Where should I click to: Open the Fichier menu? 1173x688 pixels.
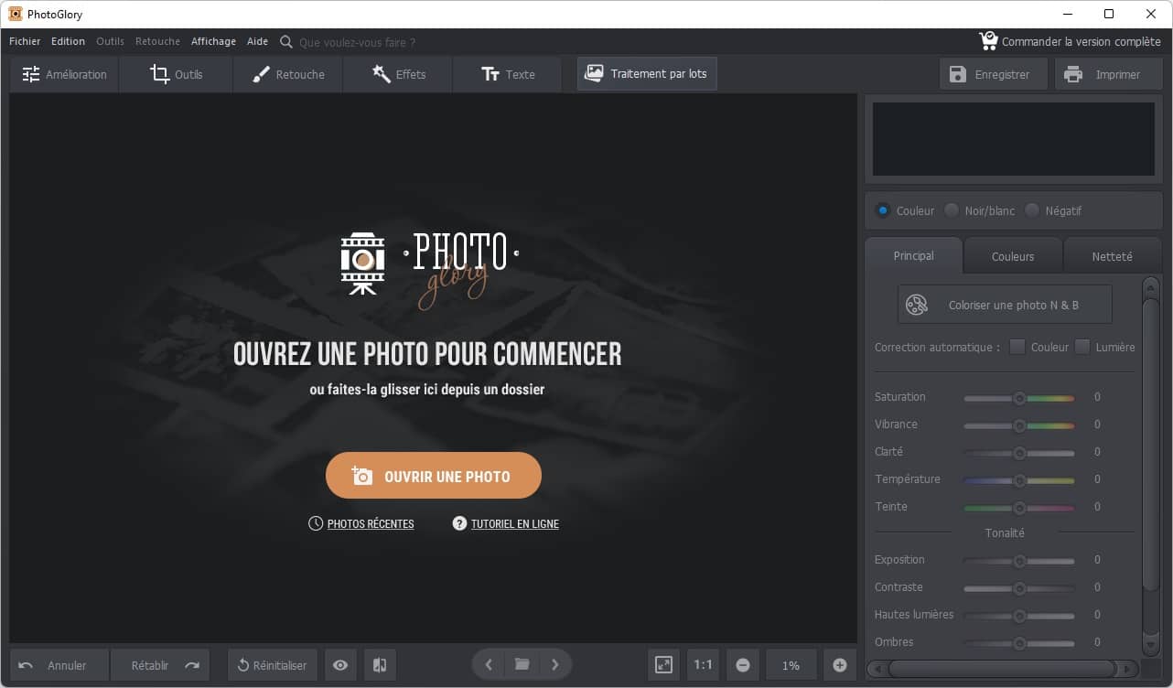(25, 41)
